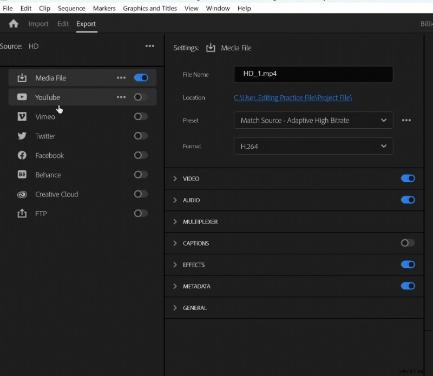Screen dimensions: 433x376
Task: Select the Facebook publish icon
Action: click(x=22, y=155)
